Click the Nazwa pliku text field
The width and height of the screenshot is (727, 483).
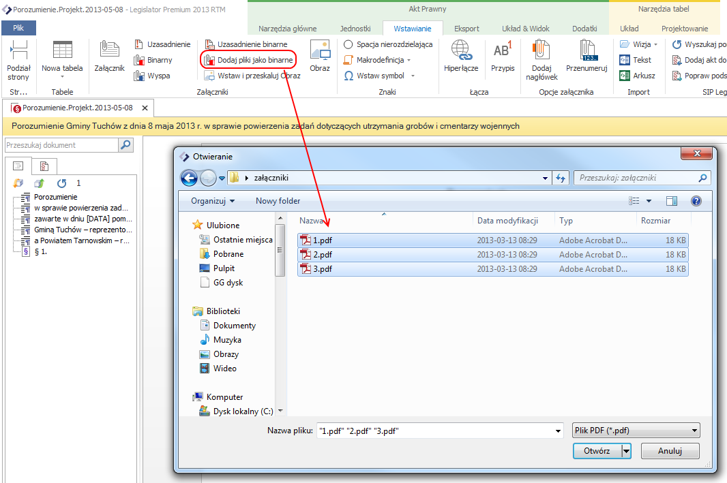click(x=435, y=431)
